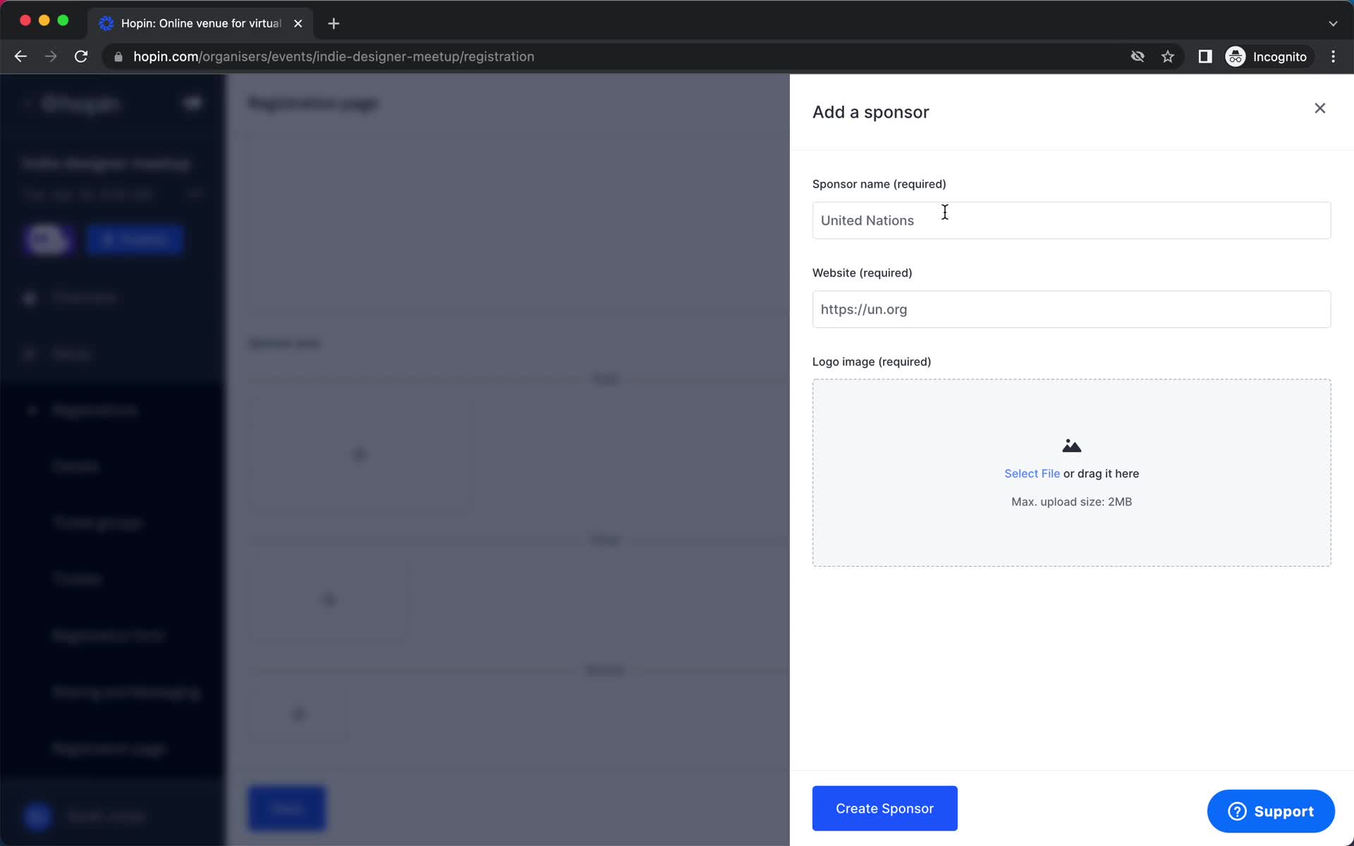Open the Chrome three-dot menu

1333,56
